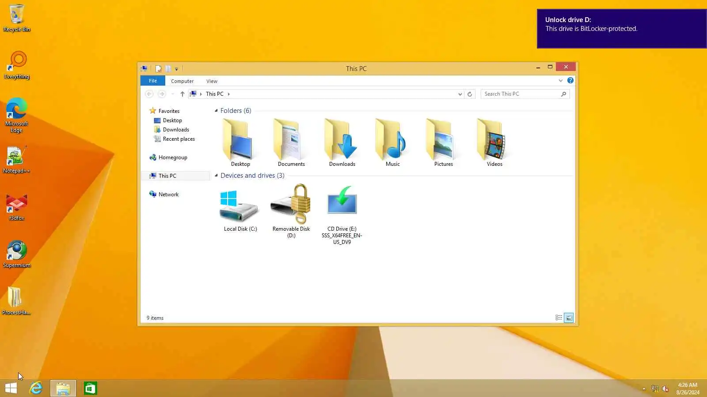Open the Documents folder icon

[x=291, y=142]
